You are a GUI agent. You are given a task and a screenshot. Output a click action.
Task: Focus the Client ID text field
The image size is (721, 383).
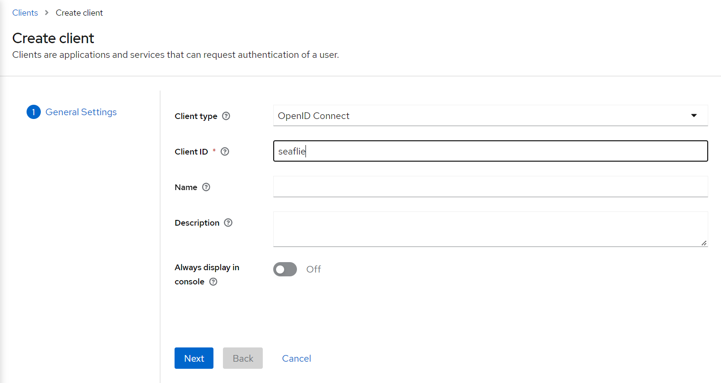coord(490,151)
